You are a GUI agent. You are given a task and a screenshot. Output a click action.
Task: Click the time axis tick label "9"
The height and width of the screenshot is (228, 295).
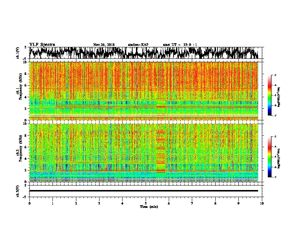point(238,203)
